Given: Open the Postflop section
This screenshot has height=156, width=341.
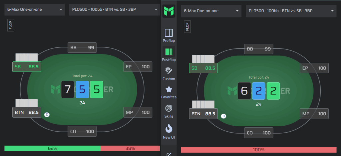Looking at the screenshot, I should tap(169, 54).
